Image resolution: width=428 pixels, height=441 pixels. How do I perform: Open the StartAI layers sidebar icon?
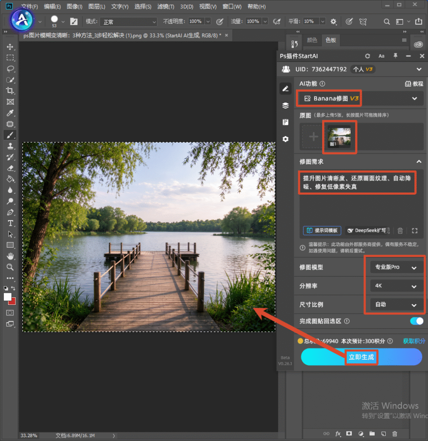click(x=285, y=106)
